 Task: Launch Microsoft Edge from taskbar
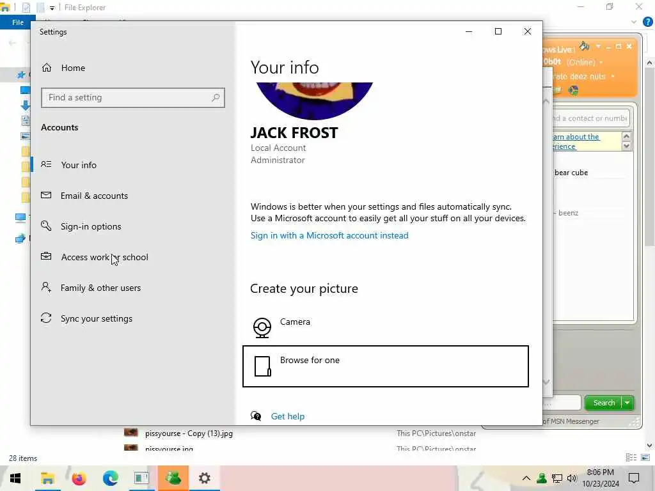tap(110, 478)
